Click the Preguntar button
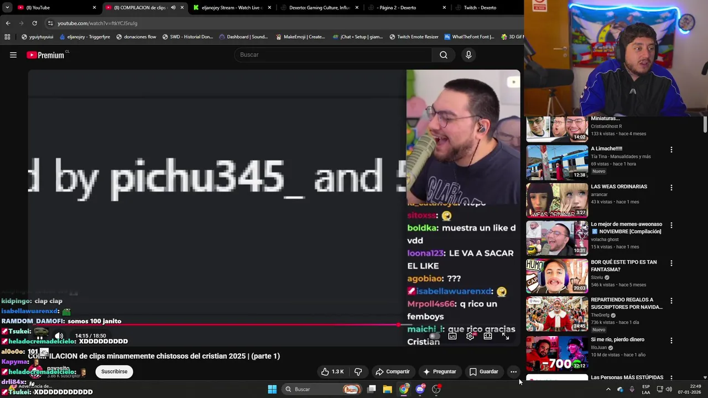This screenshot has width=708, height=398. pos(440,371)
